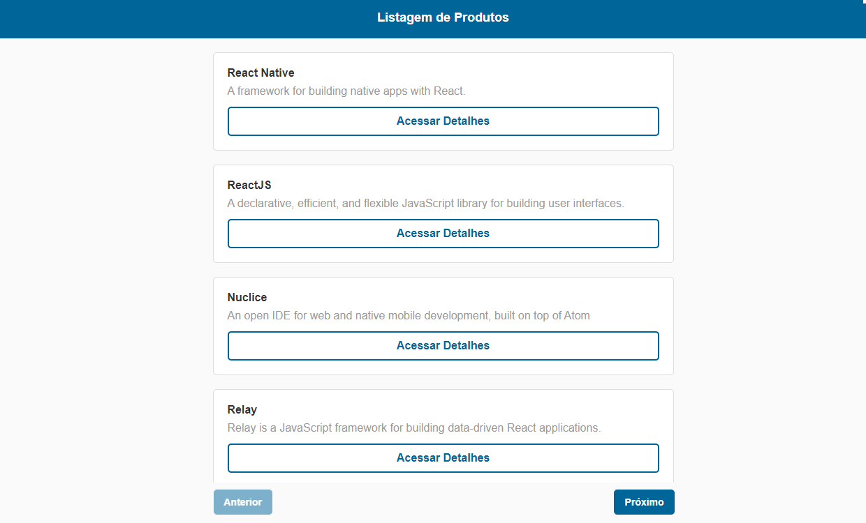Click the Próximo pagination button
The width and height of the screenshot is (866, 523).
[x=643, y=501]
